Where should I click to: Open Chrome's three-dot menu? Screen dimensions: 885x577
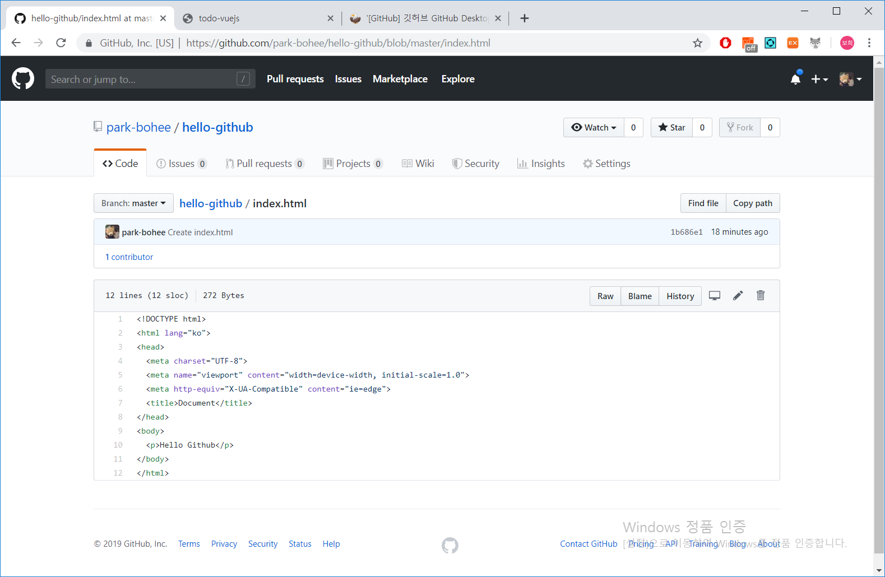869,43
